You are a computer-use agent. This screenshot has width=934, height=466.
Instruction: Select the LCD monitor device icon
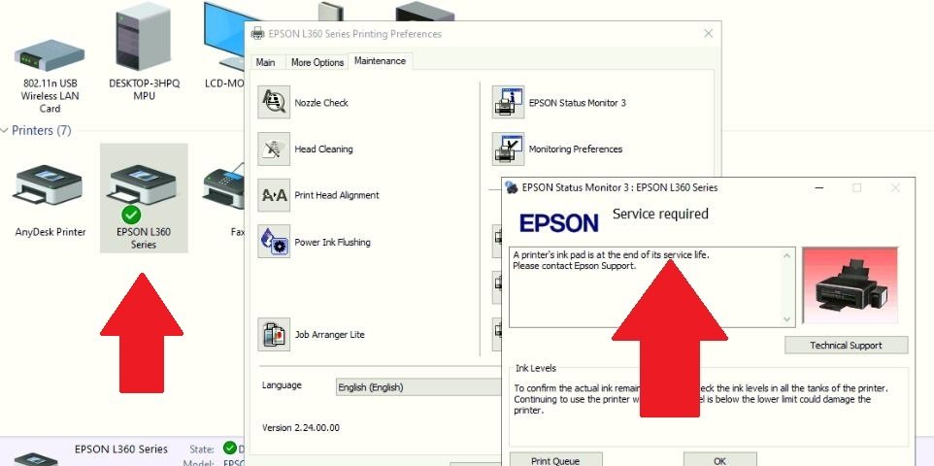(224, 37)
